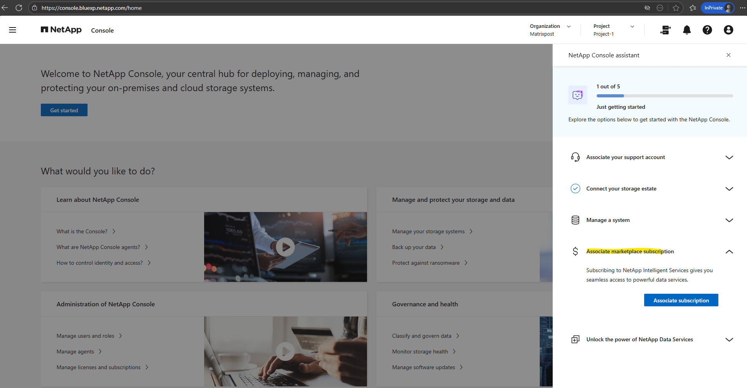
Task: Open the help question mark menu
Action: 707,30
